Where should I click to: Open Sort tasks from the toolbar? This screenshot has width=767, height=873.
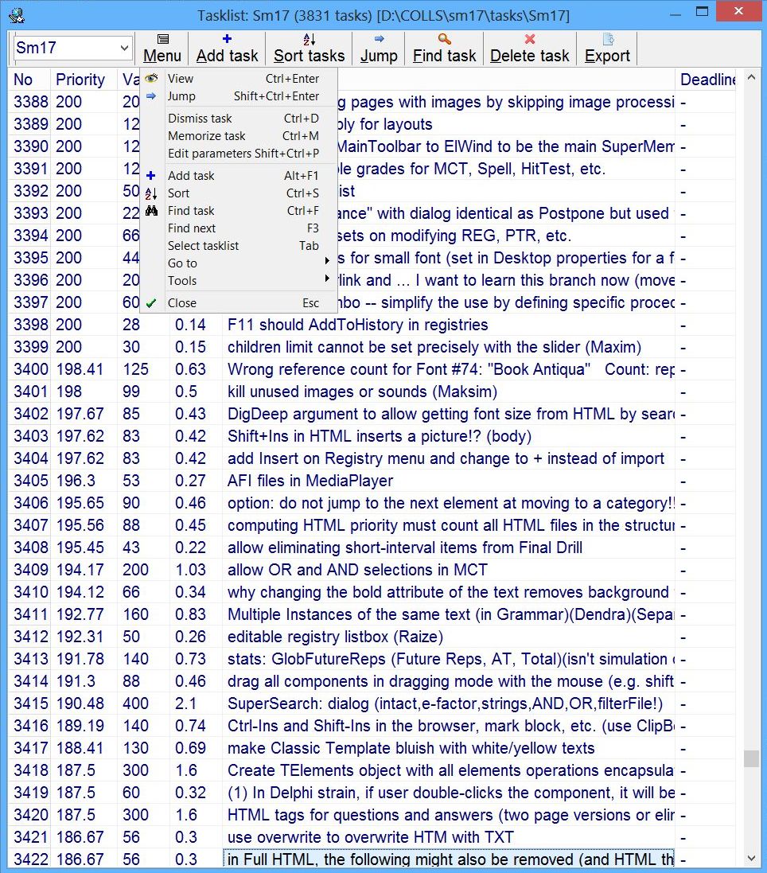pos(309,49)
